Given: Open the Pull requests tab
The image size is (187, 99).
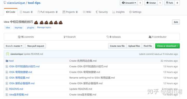Looking at the screenshot, I should click(x=48, y=12).
